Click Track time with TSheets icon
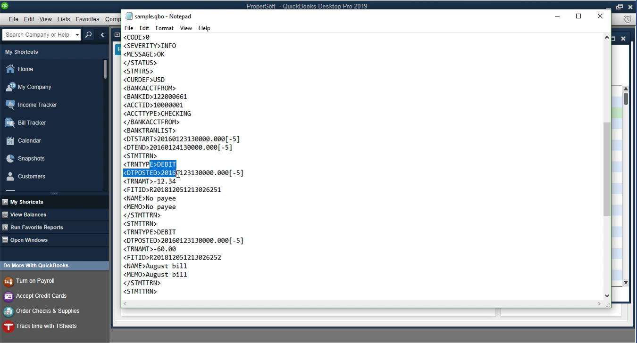The height and width of the screenshot is (343, 637). (x=8, y=327)
